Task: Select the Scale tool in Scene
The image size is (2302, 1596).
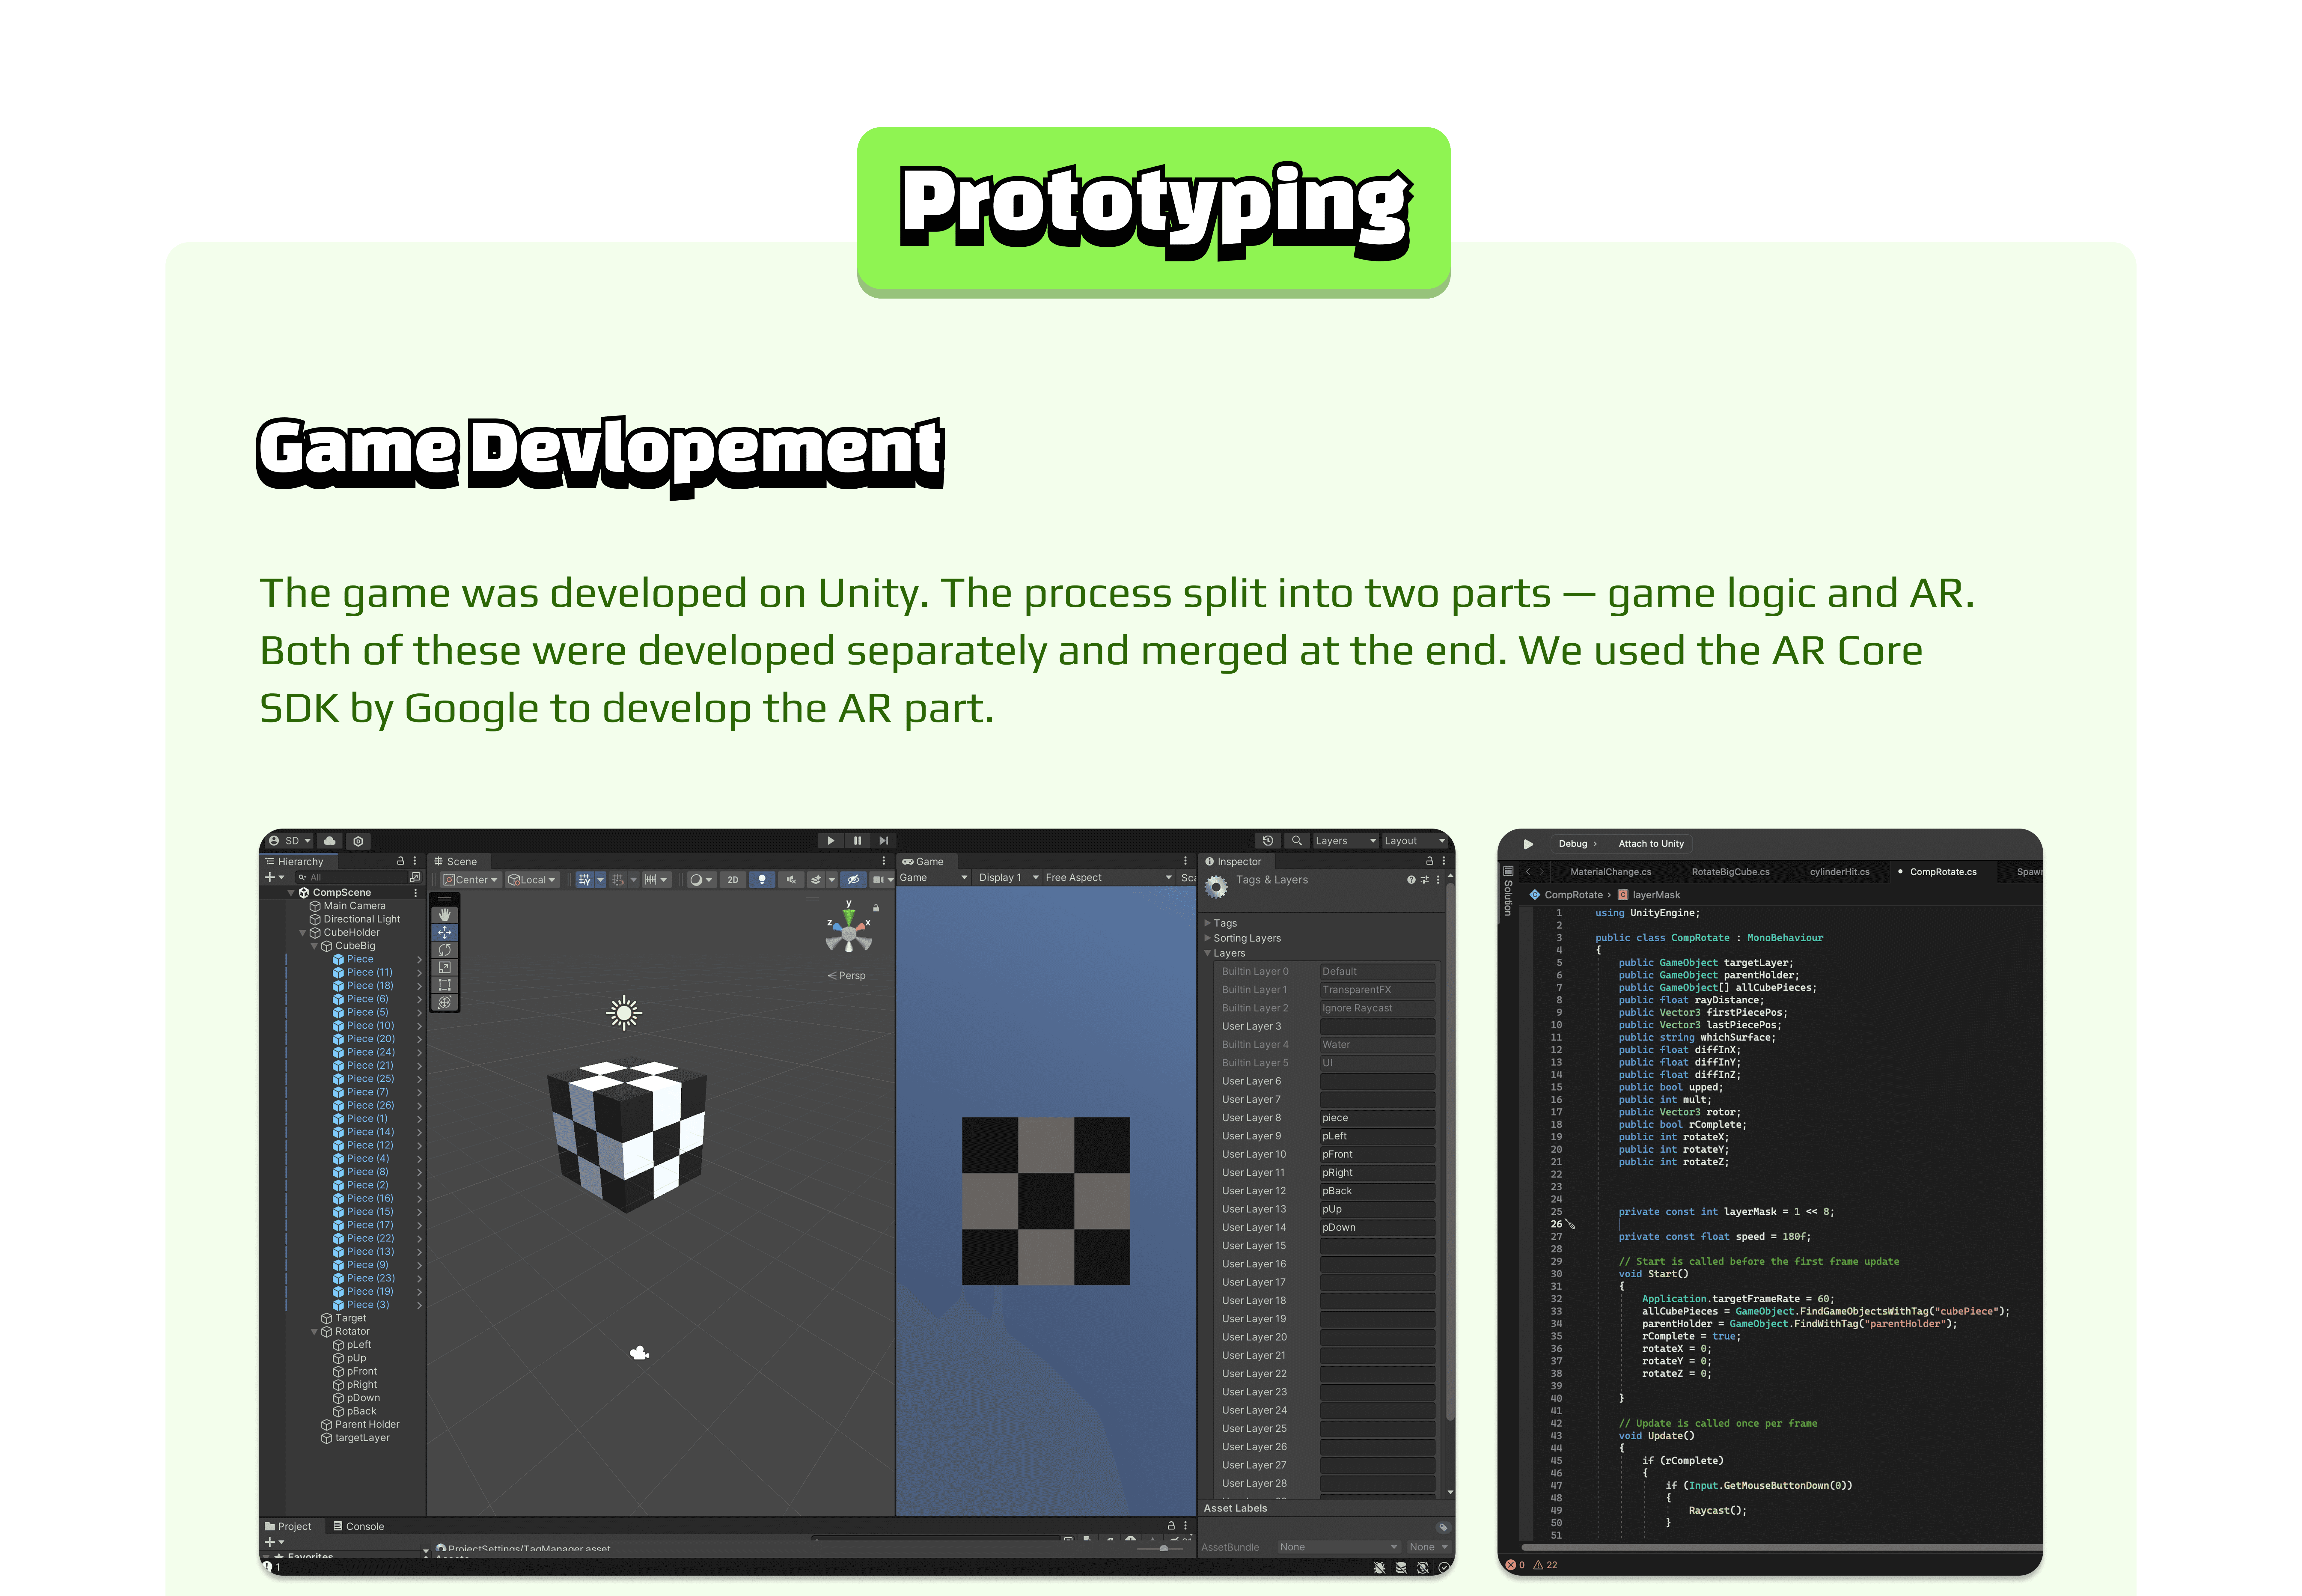Action: [445, 967]
